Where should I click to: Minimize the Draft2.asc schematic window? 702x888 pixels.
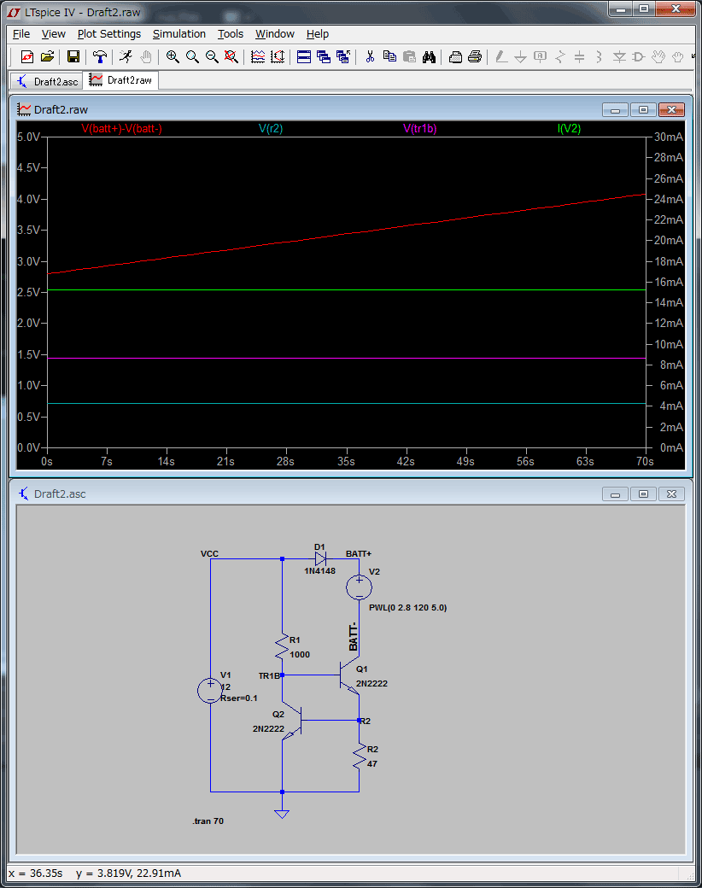[x=615, y=494]
